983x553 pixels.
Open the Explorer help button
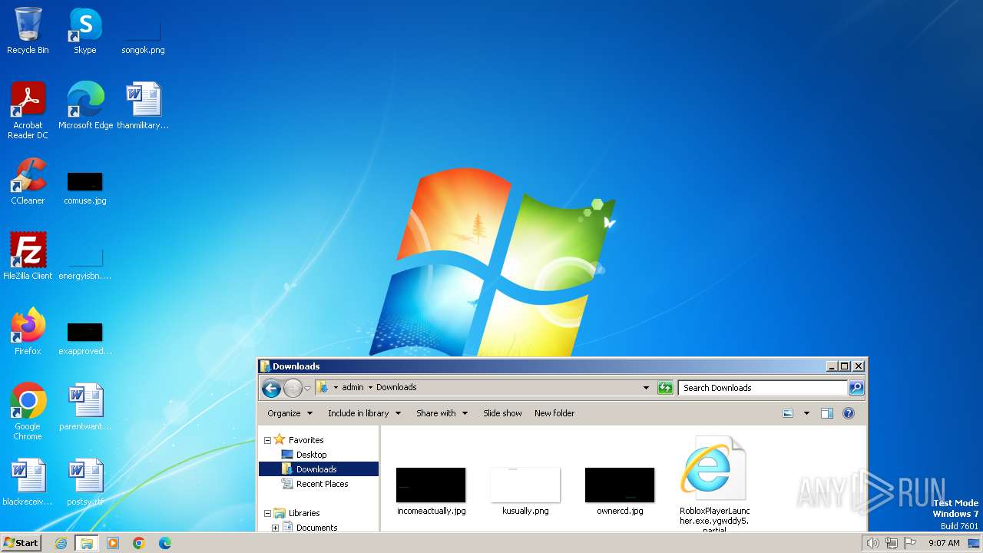849,413
